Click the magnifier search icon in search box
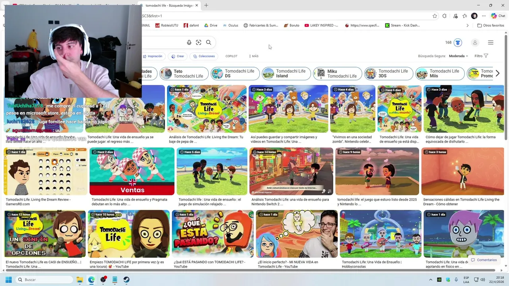The width and height of the screenshot is (509, 286). [209, 43]
